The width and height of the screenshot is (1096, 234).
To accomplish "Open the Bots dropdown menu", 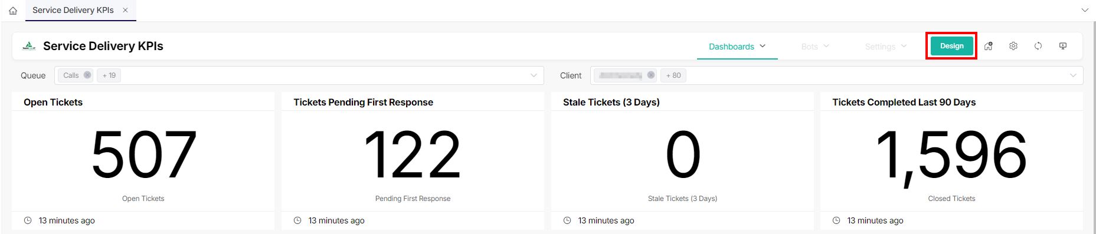I will tap(815, 47).
